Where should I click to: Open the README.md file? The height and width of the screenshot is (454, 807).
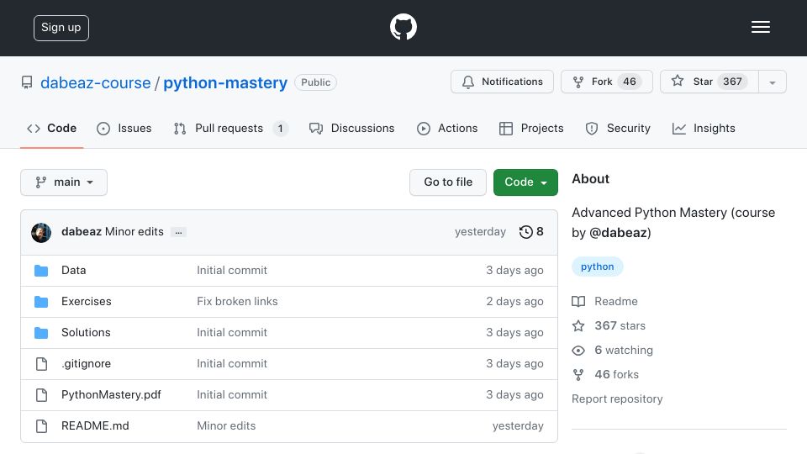95,425
